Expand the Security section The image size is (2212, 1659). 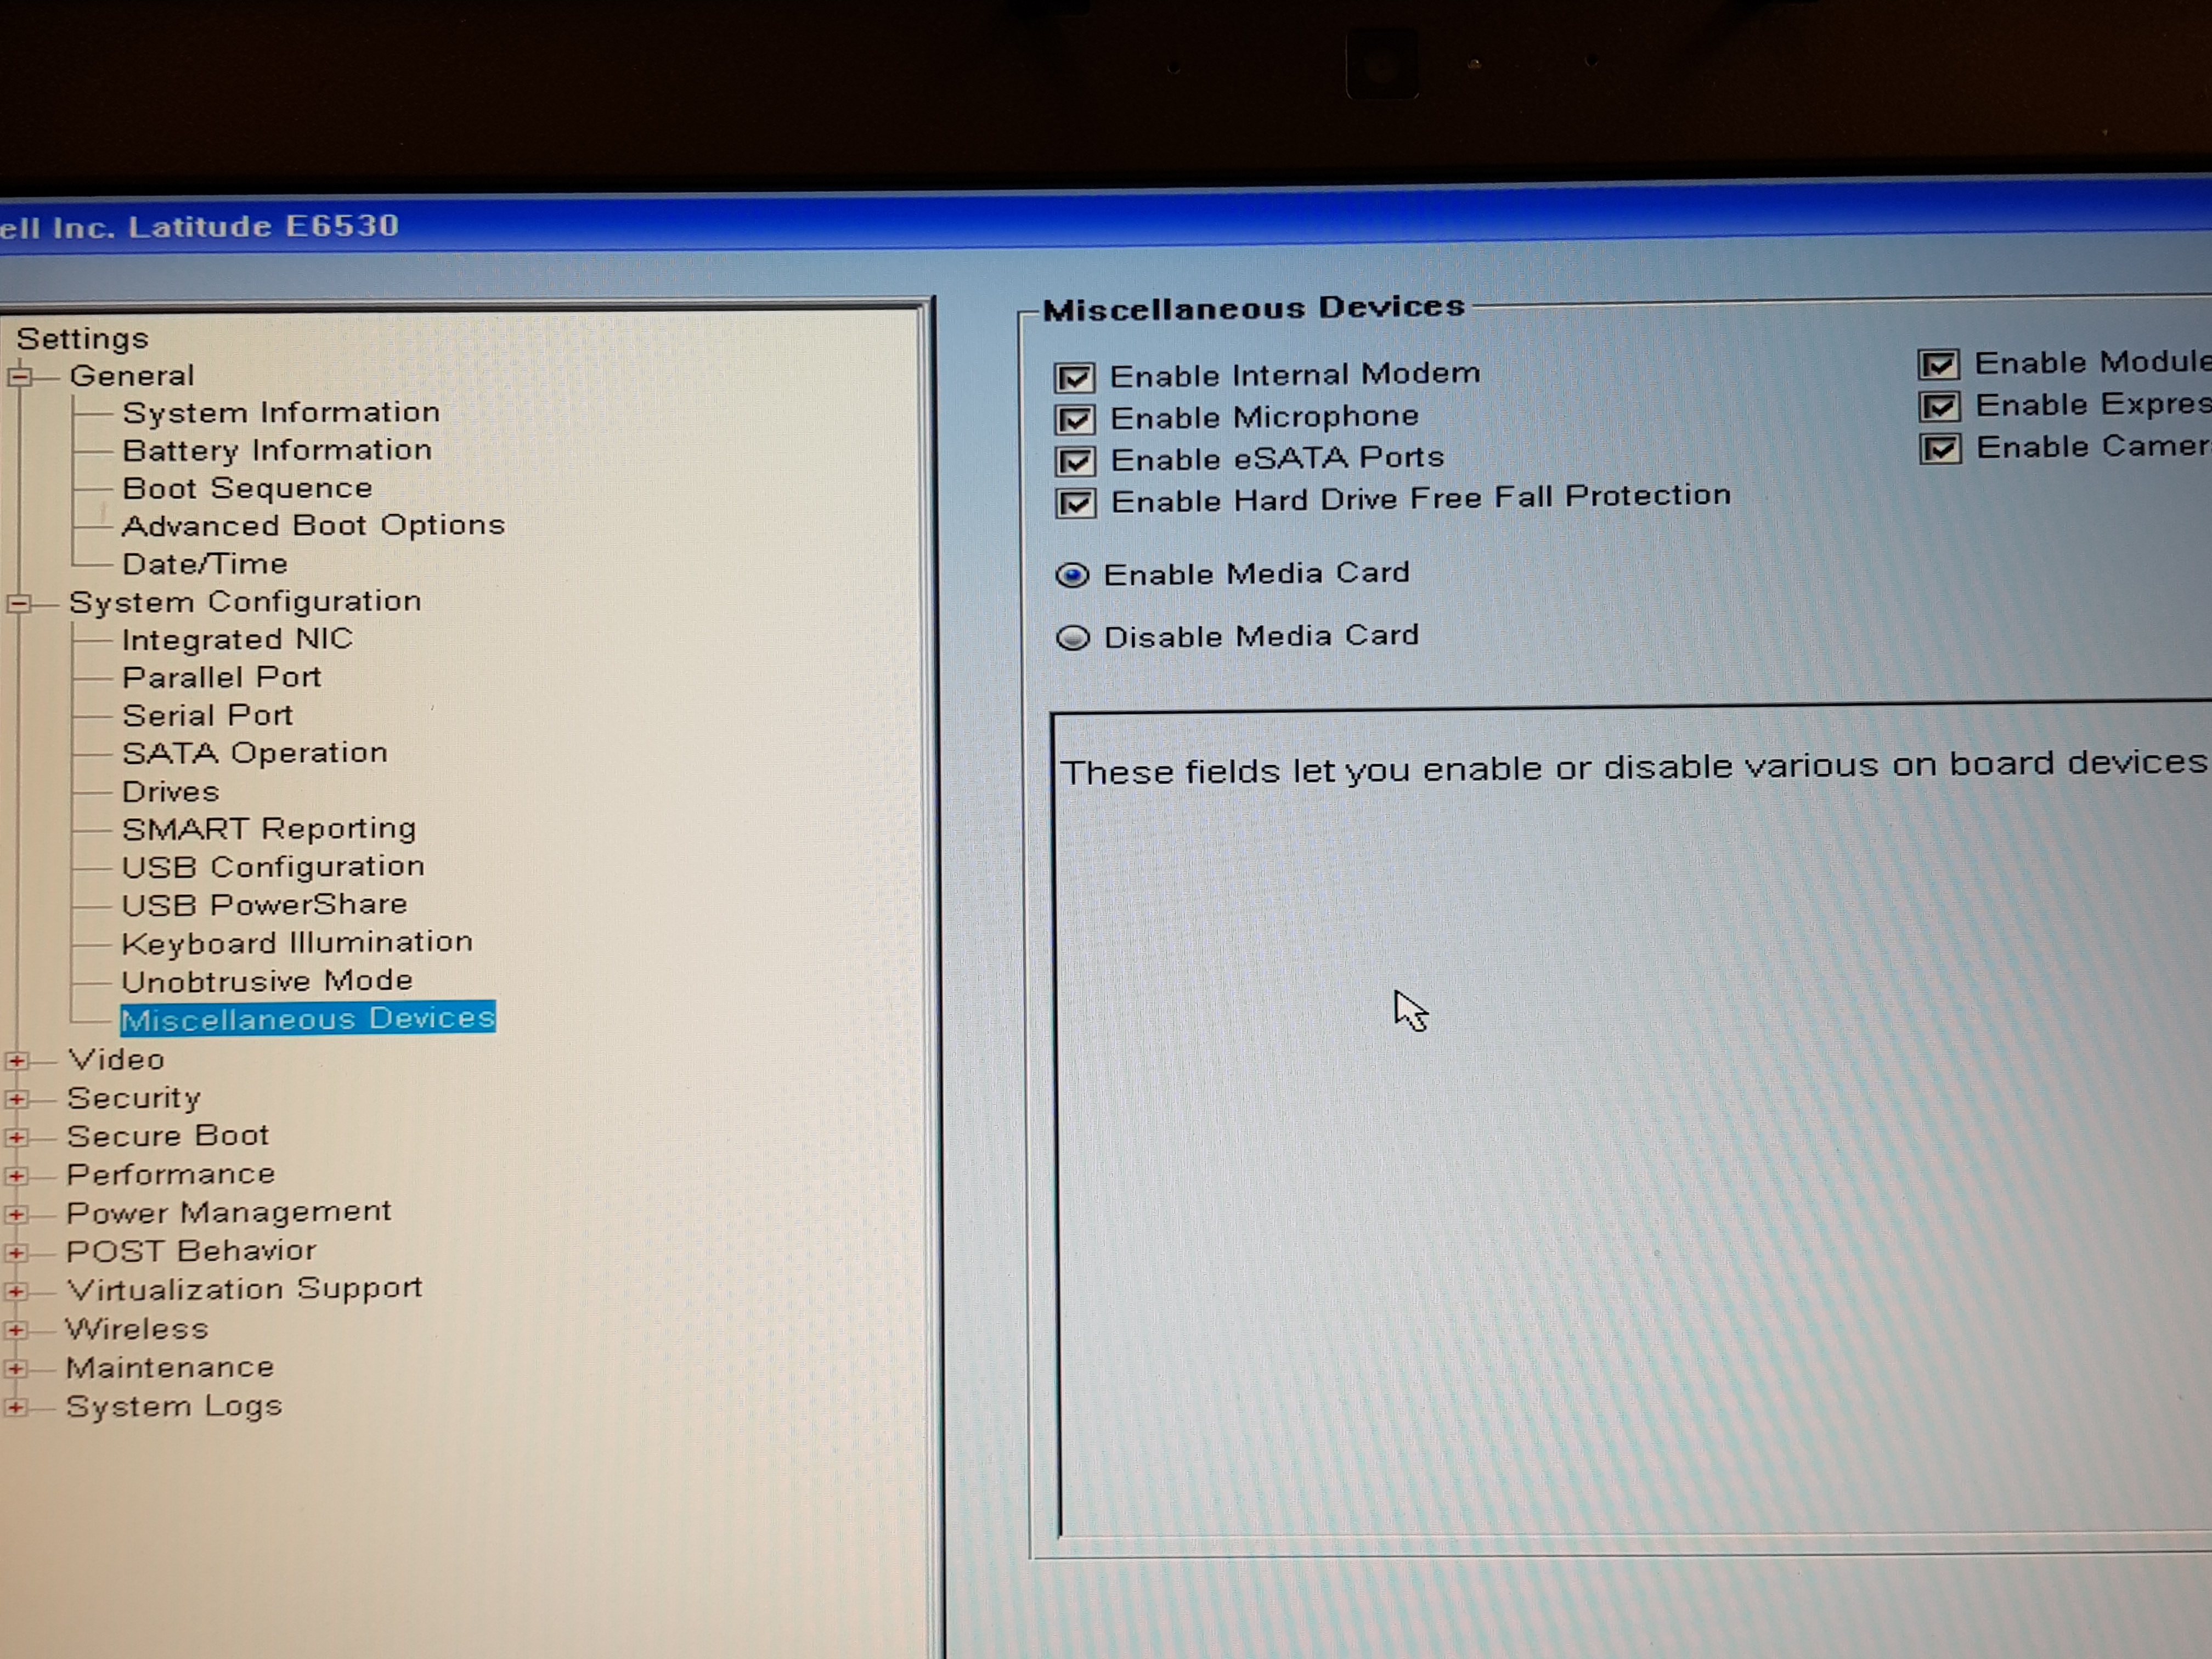pos(16,1099)
